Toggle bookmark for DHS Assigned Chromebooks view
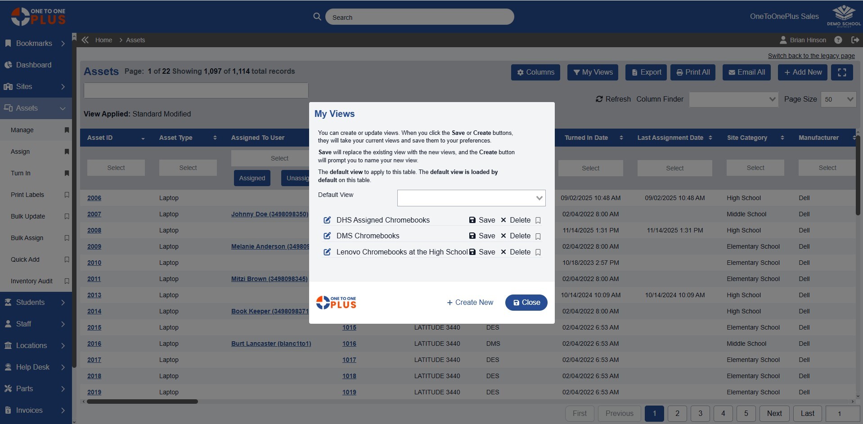The image size is (863, 424). 538,220
